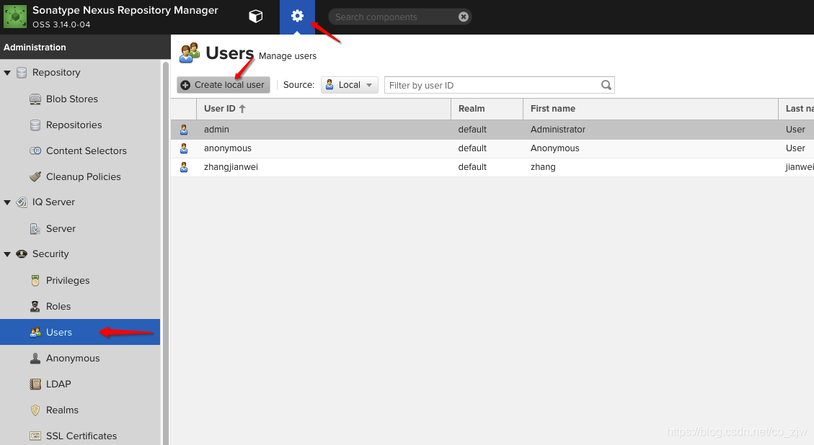Open the Source Local dropdown
814x445 pixels.
tap(350, 85)
